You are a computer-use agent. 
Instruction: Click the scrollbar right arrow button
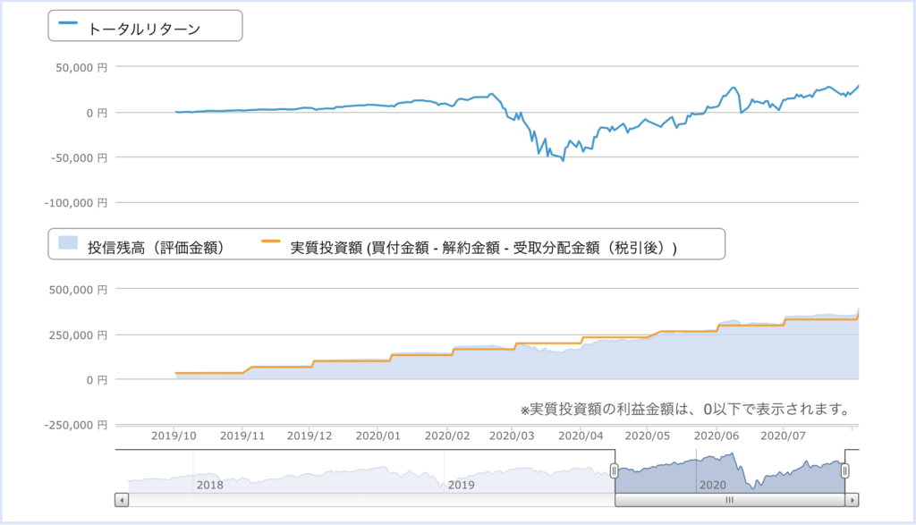[852, 500]
